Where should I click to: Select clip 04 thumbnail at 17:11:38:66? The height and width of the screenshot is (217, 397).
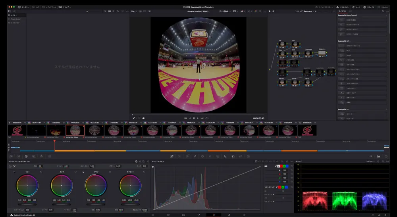pos(75,131)
